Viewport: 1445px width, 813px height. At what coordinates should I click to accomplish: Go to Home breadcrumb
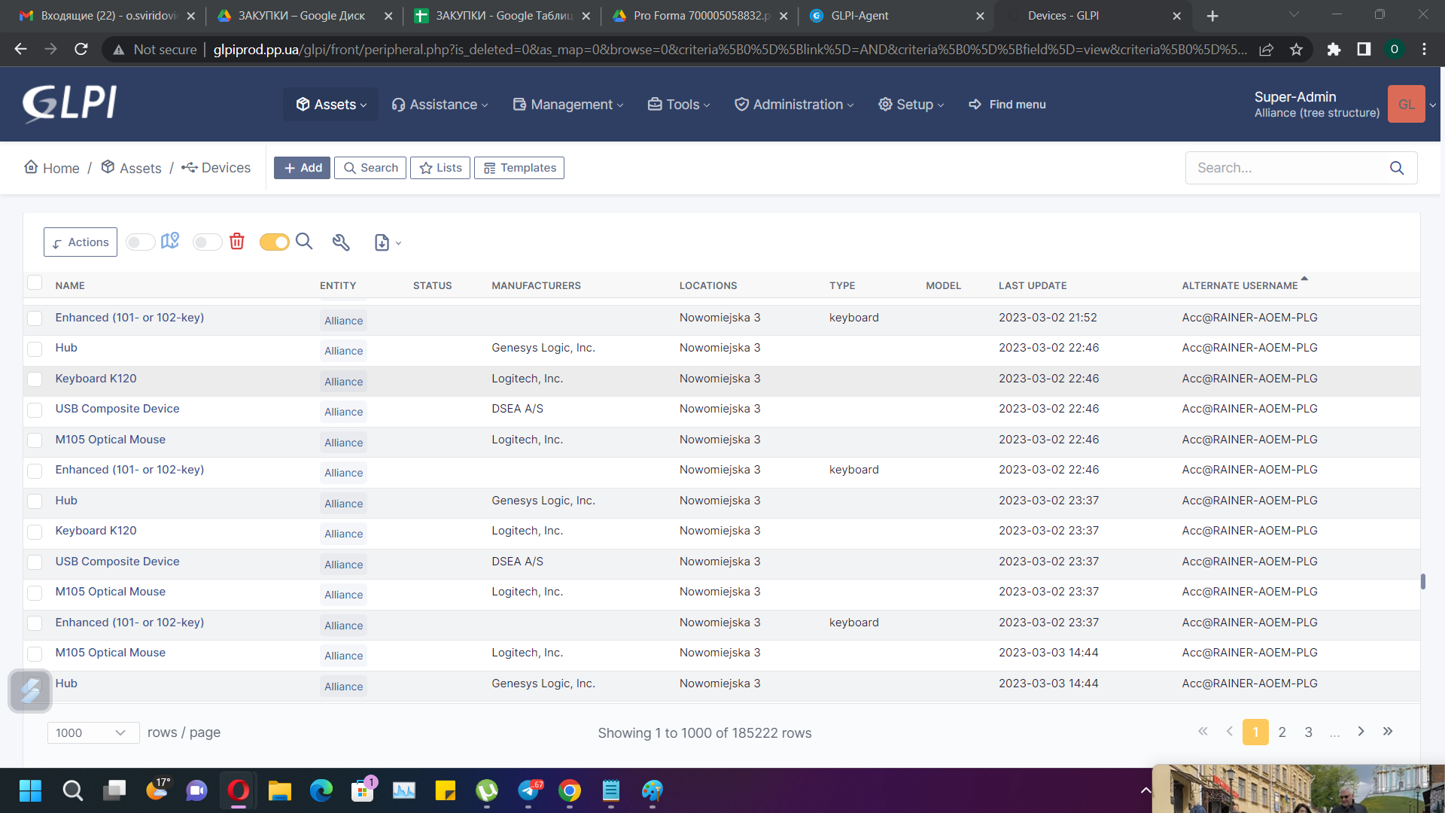coord(52,168)
